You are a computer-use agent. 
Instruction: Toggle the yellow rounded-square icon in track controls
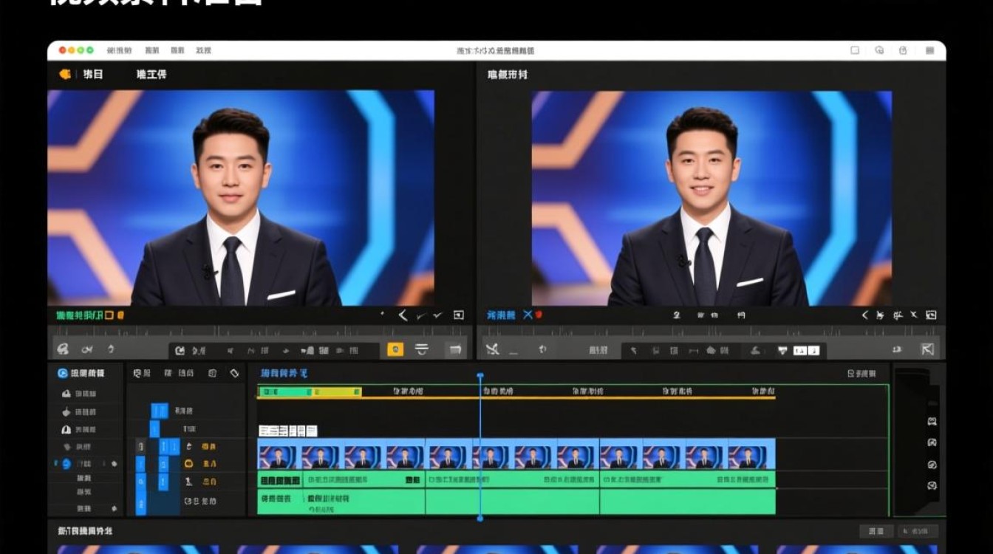click(x=188, y=464)
